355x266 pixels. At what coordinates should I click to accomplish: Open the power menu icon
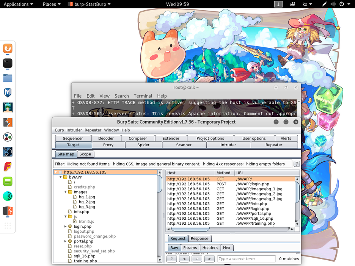342,4
